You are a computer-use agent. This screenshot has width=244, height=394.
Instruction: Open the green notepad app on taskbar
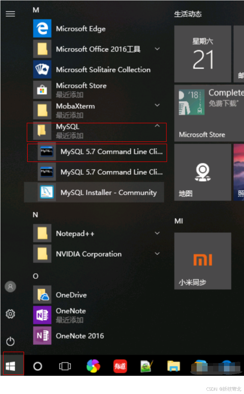tap(147, 366)
